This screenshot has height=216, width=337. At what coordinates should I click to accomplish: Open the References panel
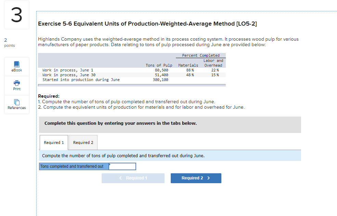tap(16, 104)
